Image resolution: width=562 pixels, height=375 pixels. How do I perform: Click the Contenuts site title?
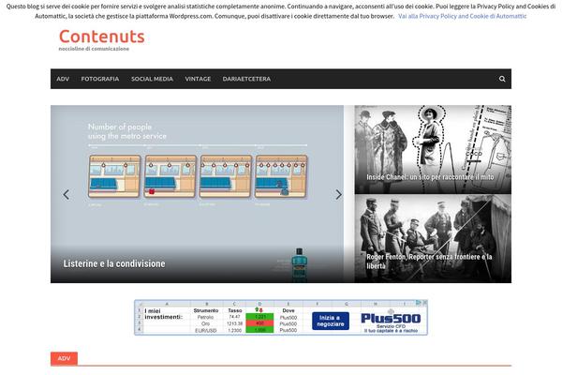pos(102,37)
